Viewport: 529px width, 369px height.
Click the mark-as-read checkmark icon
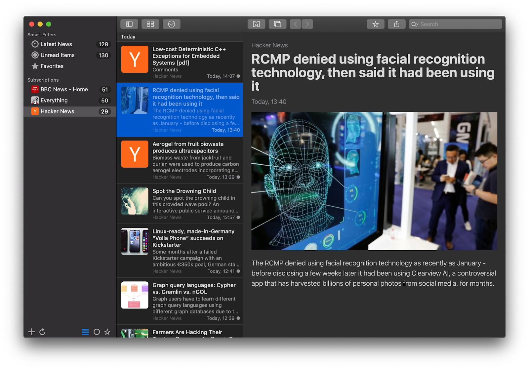tap(171, 24)
